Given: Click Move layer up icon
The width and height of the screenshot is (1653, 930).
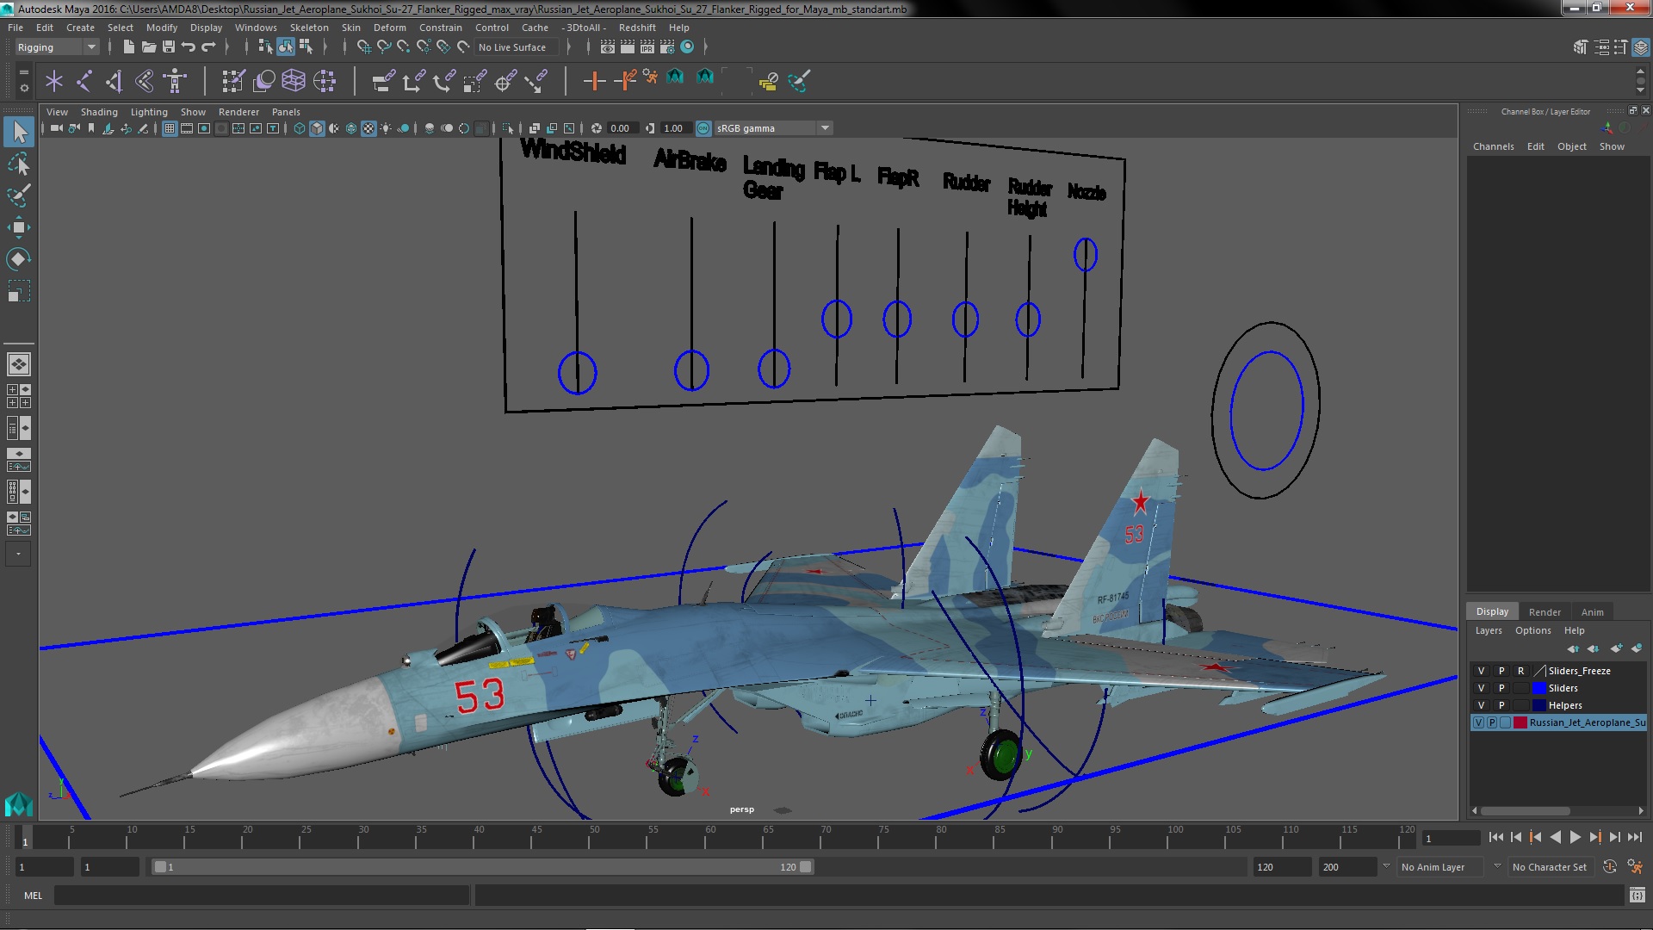Looking at the screenshot, I should coord(1573,648).
